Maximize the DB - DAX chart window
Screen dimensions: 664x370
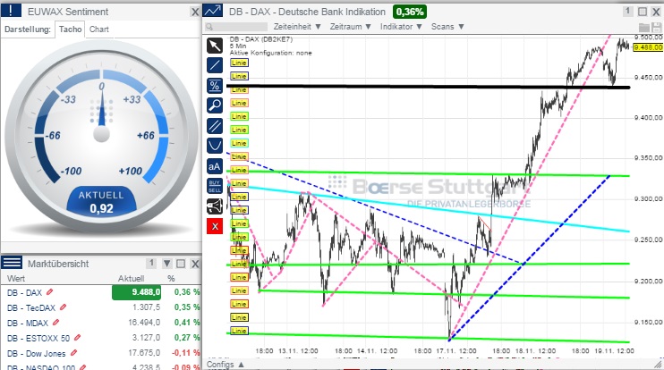[x=643, y=12]
